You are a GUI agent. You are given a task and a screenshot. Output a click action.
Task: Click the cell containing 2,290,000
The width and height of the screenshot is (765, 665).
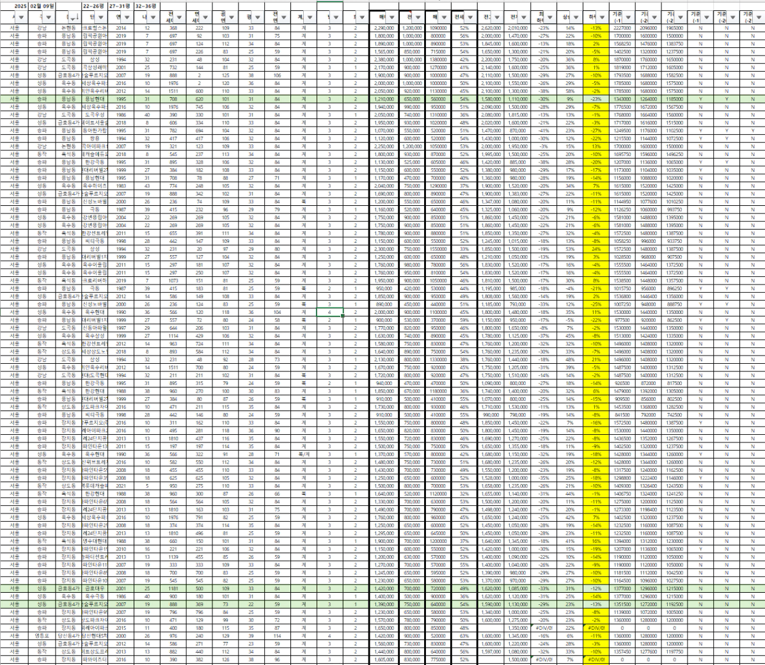[384, 27]
